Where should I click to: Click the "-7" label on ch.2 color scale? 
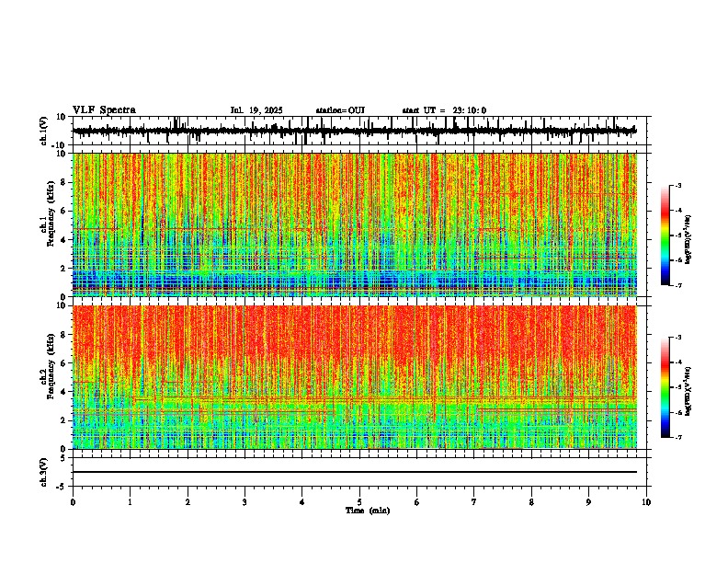[677, 437]
